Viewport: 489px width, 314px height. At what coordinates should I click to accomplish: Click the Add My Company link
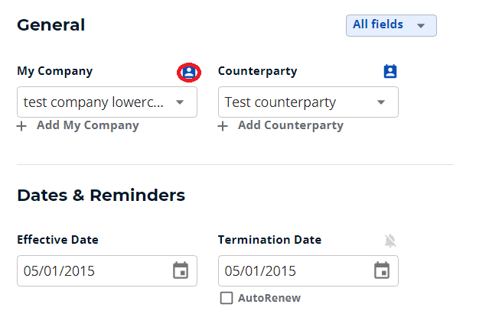coord(88,125)
